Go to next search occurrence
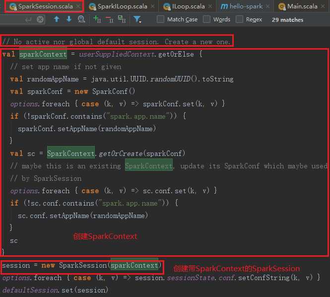 69,19
